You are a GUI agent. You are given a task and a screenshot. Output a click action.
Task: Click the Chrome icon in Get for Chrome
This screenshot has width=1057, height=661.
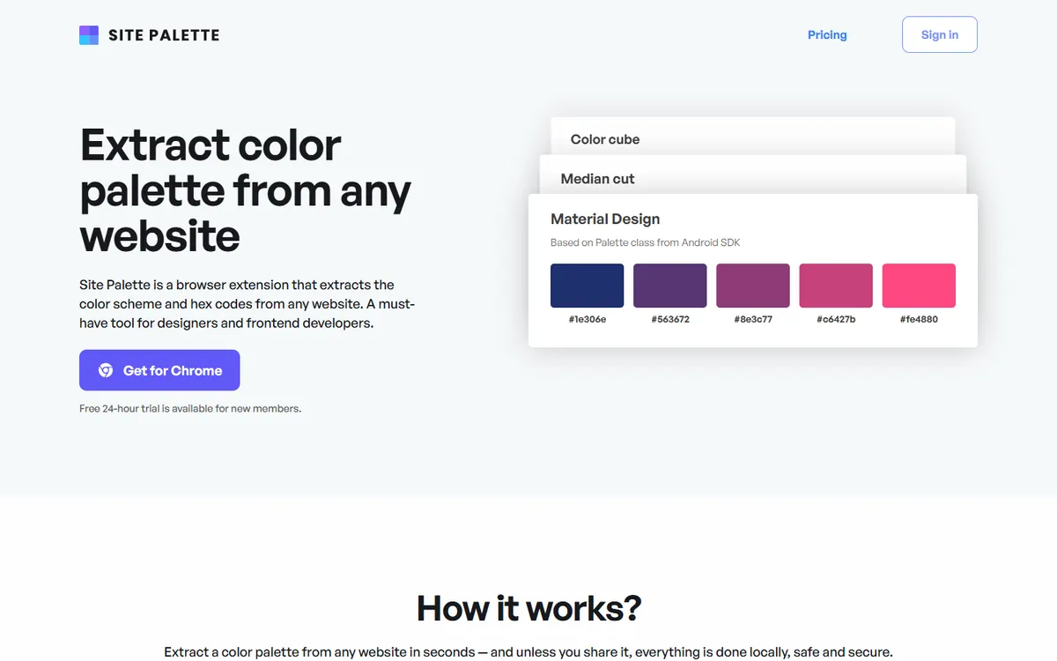point(106,370)
